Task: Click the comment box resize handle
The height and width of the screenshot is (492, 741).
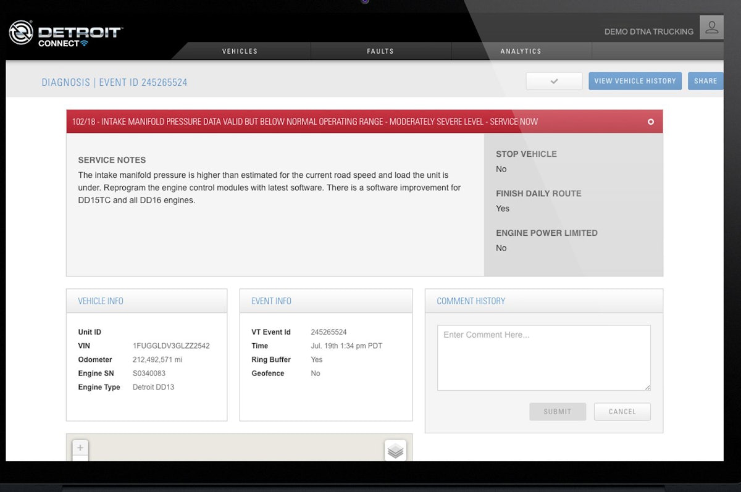Action: (x=647, y=388)
